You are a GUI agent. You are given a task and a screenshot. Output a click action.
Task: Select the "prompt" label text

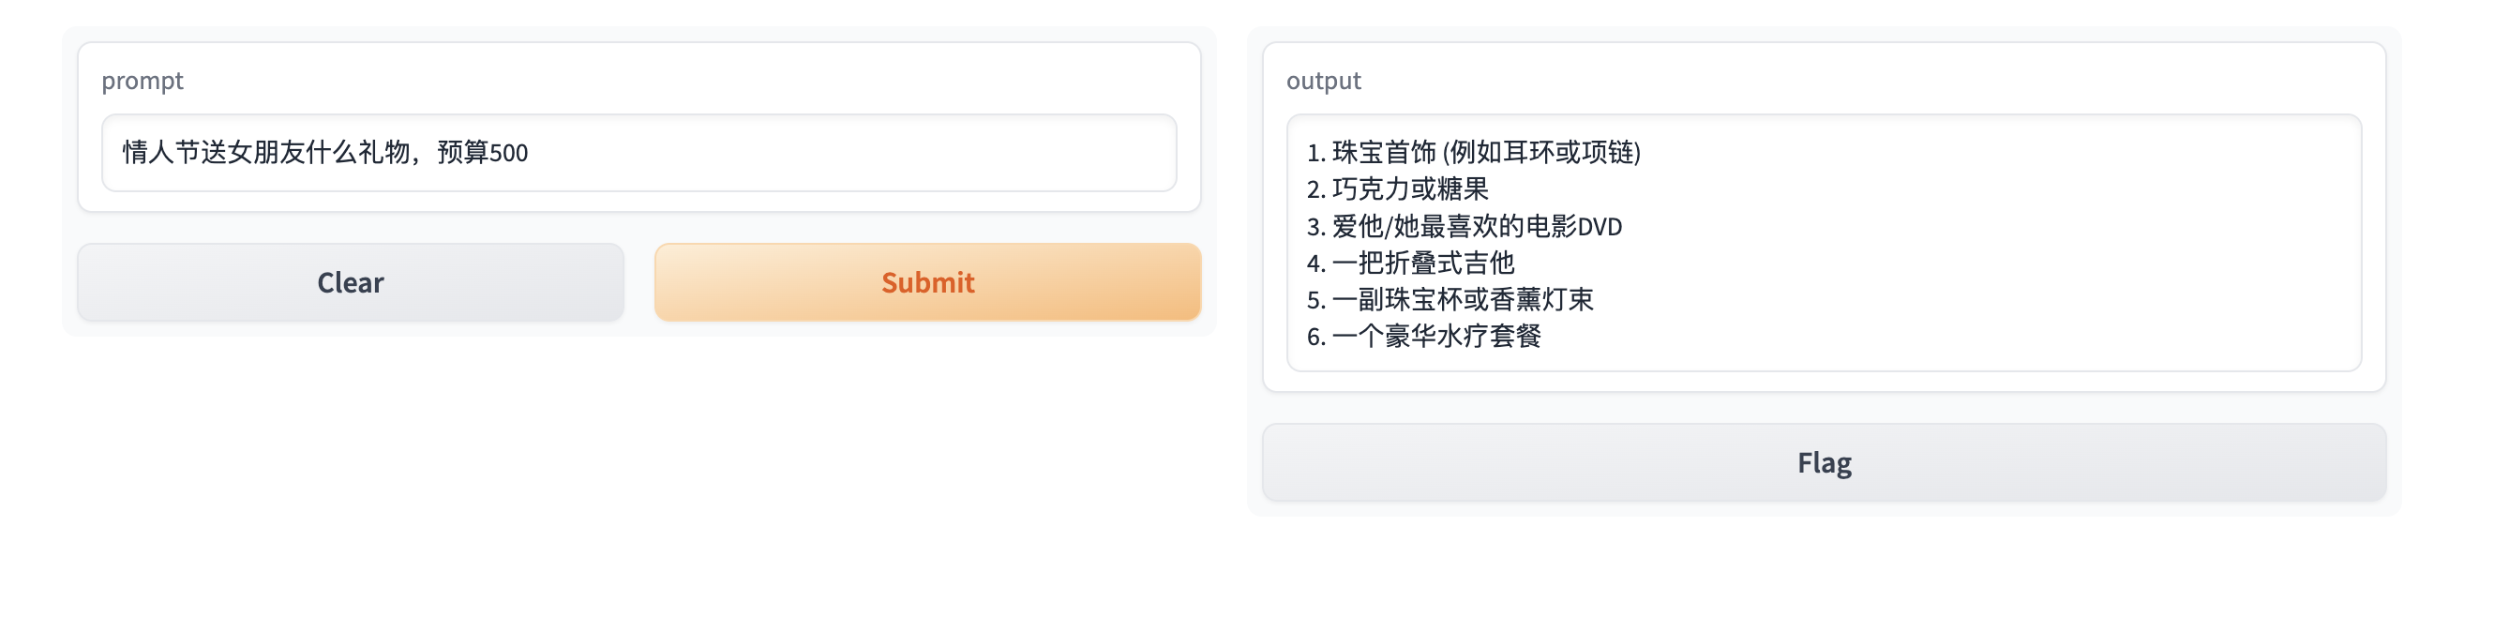pyautogui.click(x=143, y=81)
